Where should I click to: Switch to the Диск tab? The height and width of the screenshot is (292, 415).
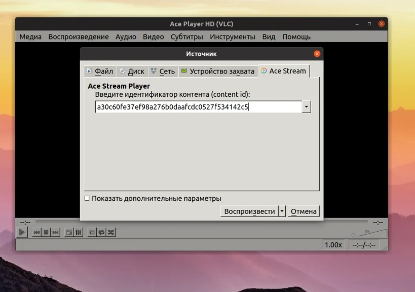coord(132,71)
